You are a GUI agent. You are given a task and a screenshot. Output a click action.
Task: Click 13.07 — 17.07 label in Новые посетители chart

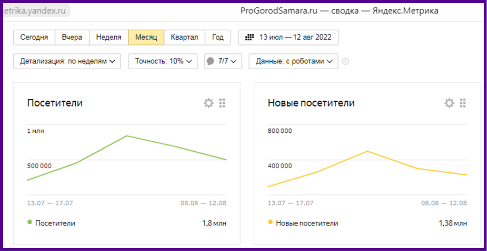click(x=291, y=203)
